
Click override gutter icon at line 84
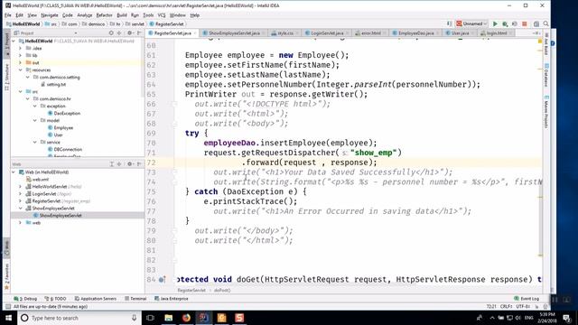click(162, 280)
